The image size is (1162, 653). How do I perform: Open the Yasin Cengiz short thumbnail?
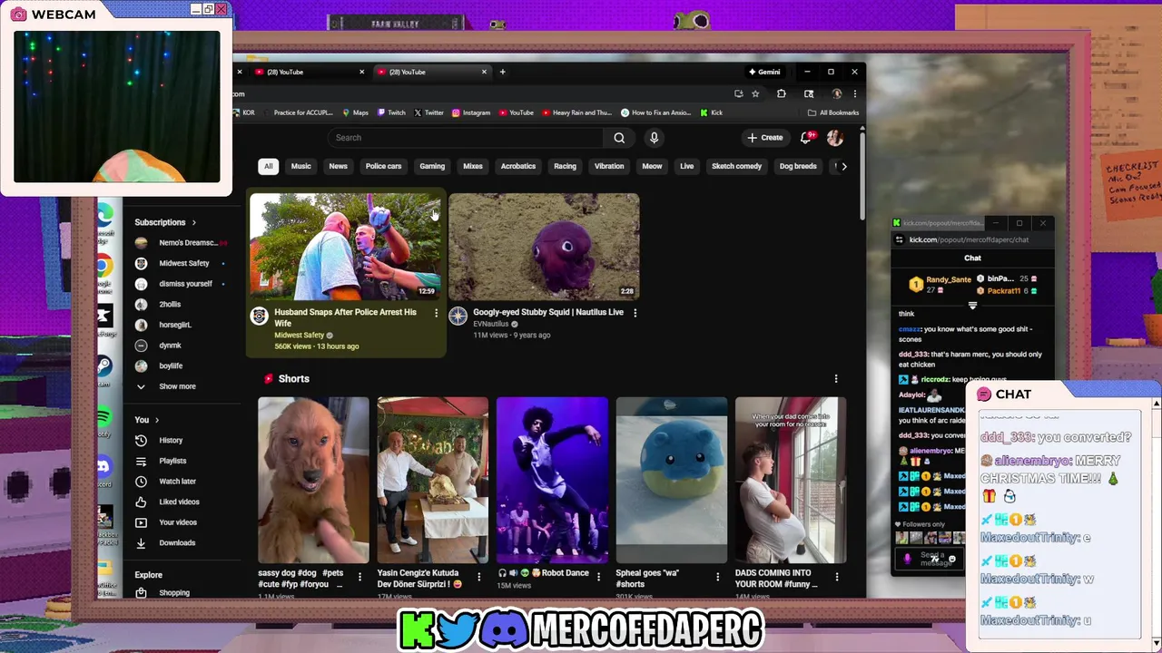(433, 480)
